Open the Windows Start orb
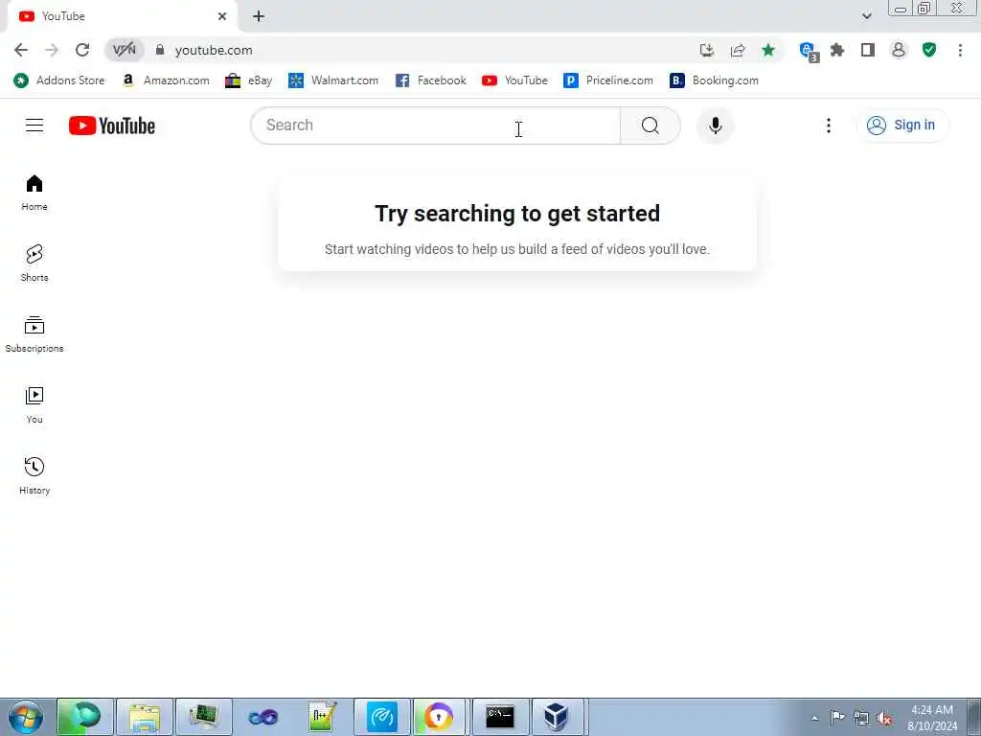Image resolution: width=981 pixels, height=736 pixels. (26, 717)
